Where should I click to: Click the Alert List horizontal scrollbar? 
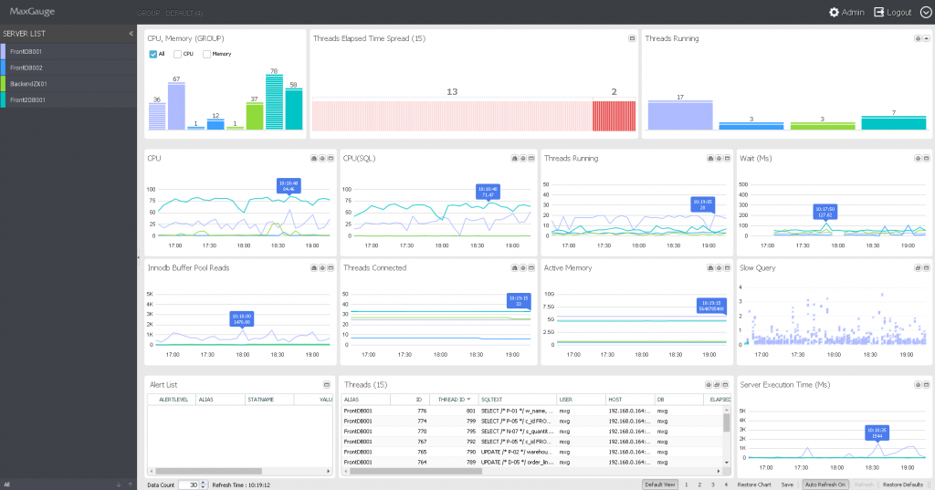pyautogui.click(x=209, y=471)
